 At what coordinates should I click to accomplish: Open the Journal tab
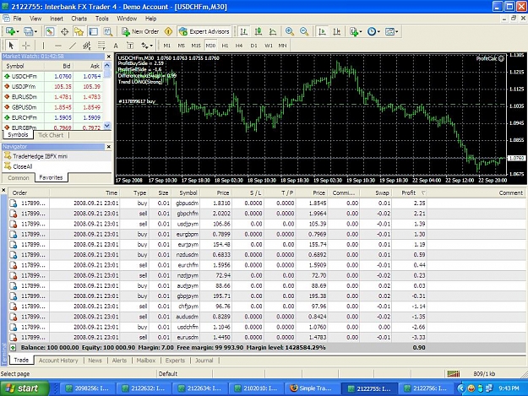pyautogui.click(x=204, y=361)
